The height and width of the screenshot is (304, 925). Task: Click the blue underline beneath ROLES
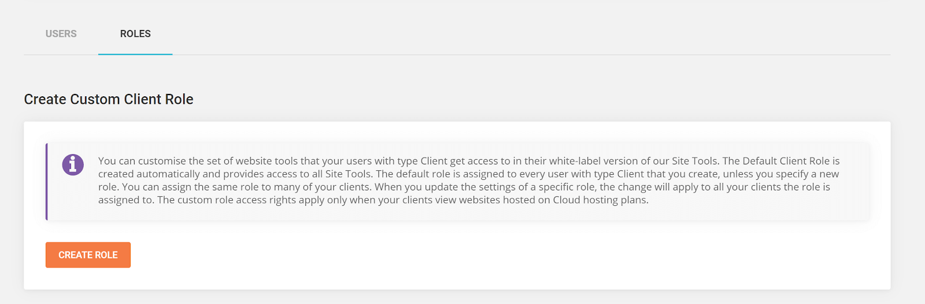pos(135,54)
